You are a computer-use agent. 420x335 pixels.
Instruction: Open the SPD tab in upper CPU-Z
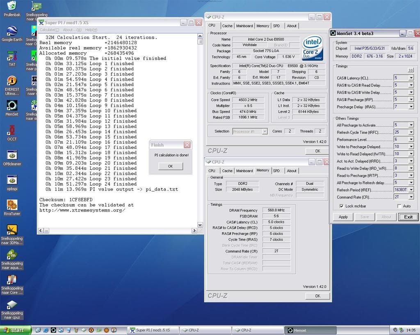coord(276,26)
